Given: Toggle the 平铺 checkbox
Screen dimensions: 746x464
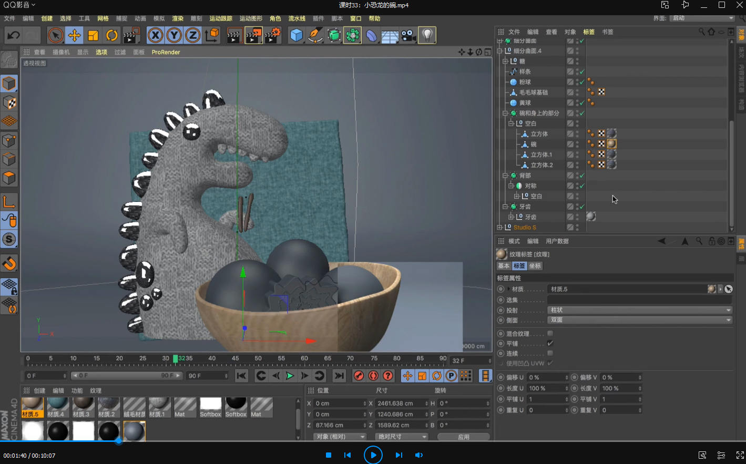Looking at the screenshot, I should (x=550, y=344).
